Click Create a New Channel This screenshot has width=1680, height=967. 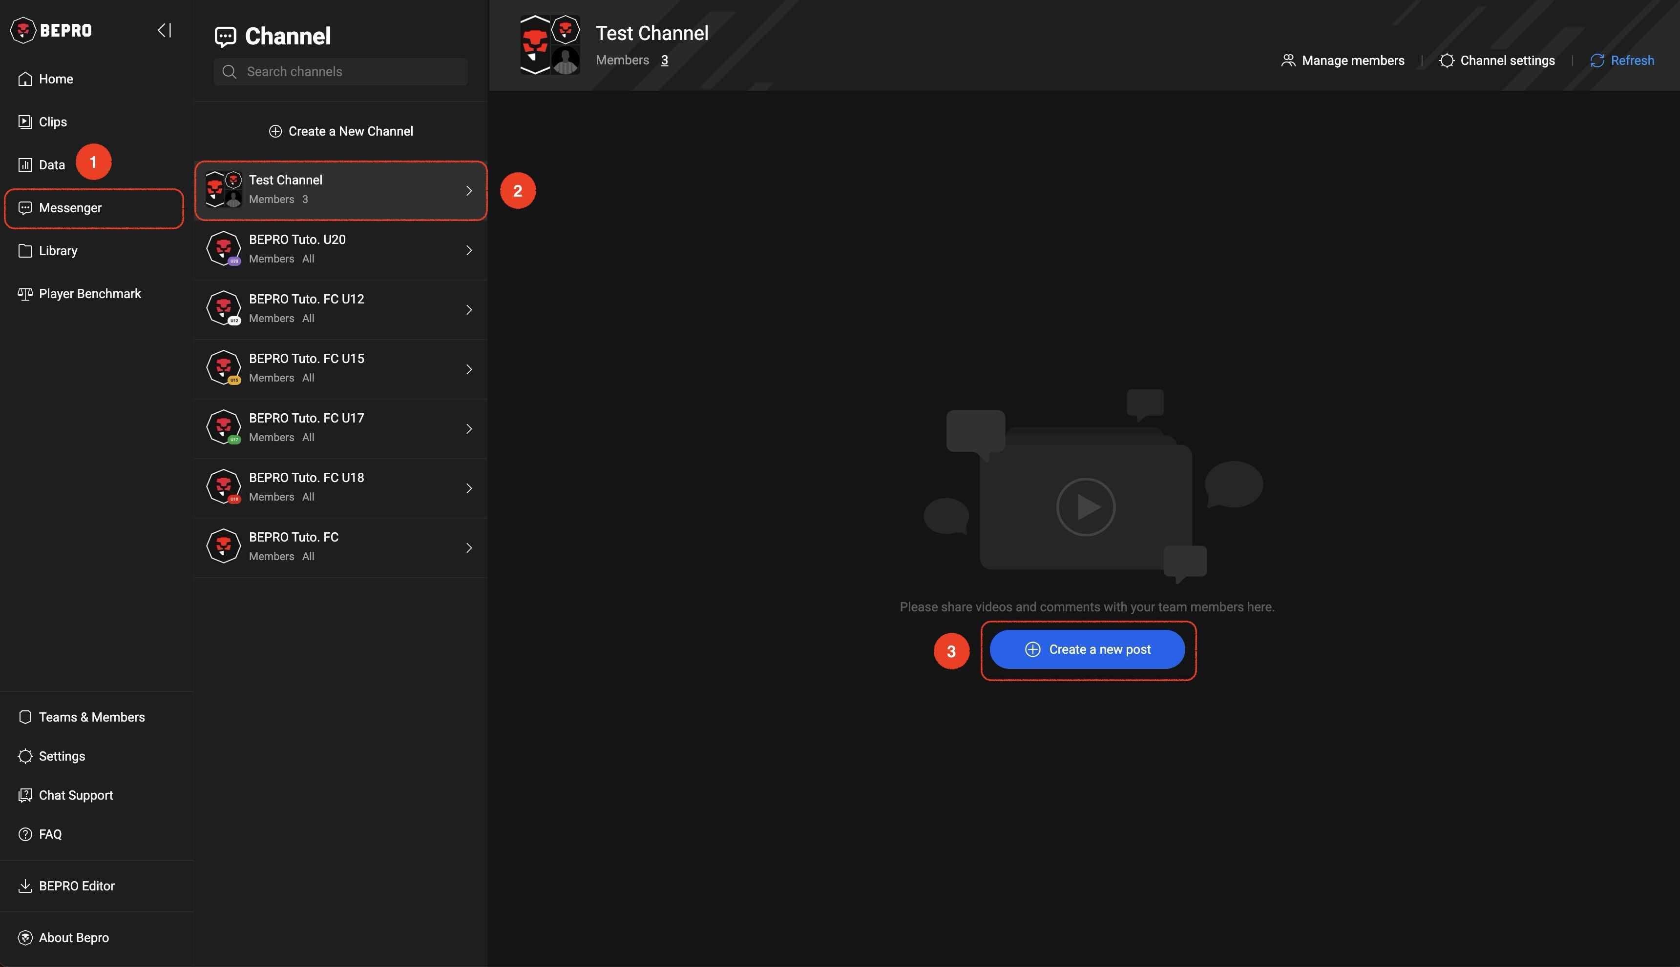tap(340, 131)
